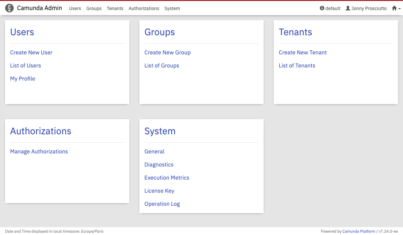Image resolution: width=403 pixels, height=235 pixels.
Task: Open List of Groups
Action: click(162, 65)
